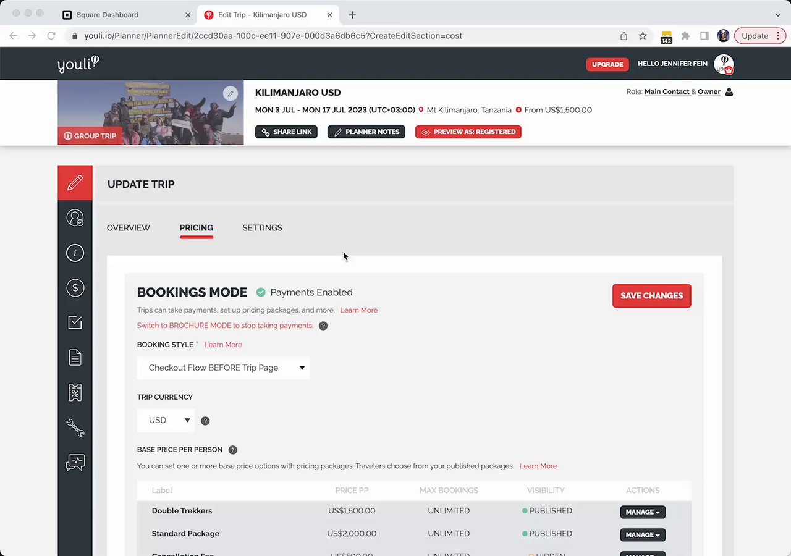The image size is (791, 556).
Task: Open the wrench tools sidebar icon
Action: click(x=75, y=428)
